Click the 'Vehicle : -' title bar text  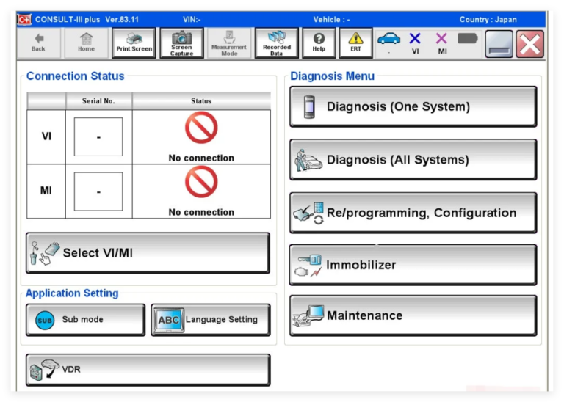pos(331,20)
